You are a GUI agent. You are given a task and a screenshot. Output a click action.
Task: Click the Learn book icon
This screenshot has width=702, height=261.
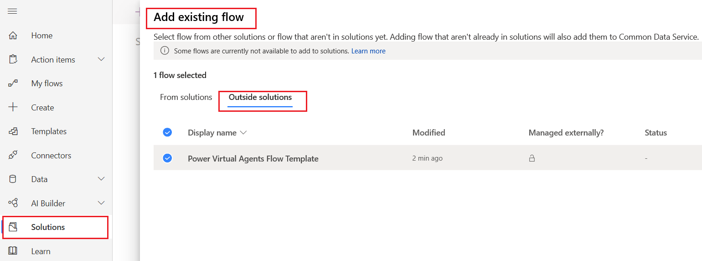tap(13, 251)
